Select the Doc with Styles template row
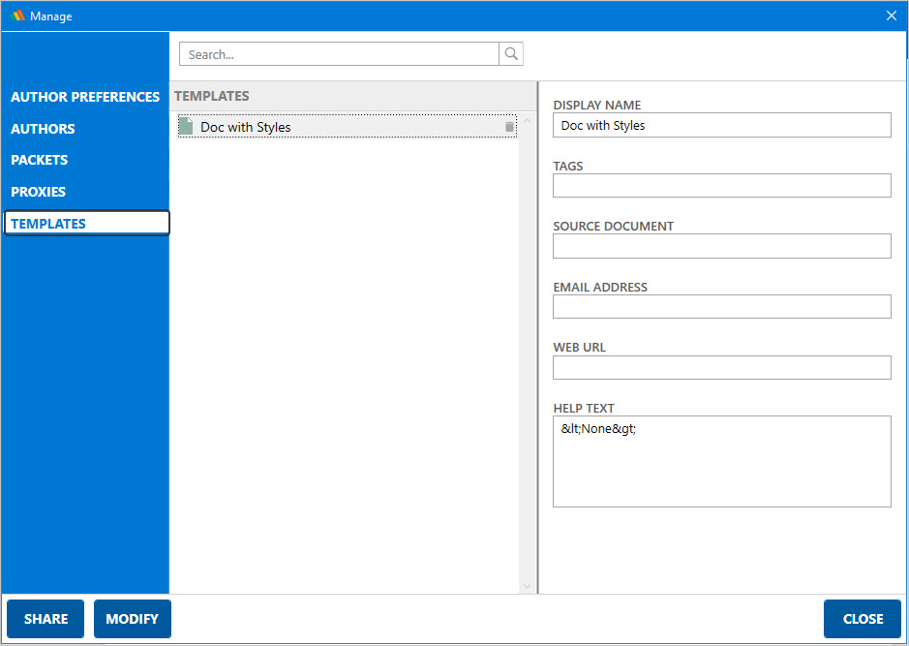The height and width of the screenshot is (646, 909). [348, 127]
